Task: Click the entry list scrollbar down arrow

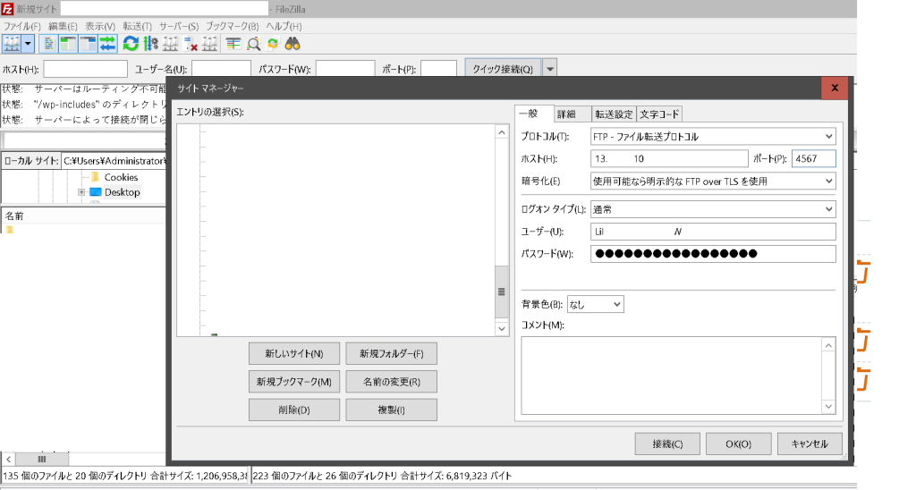Action: coord(502,329)
